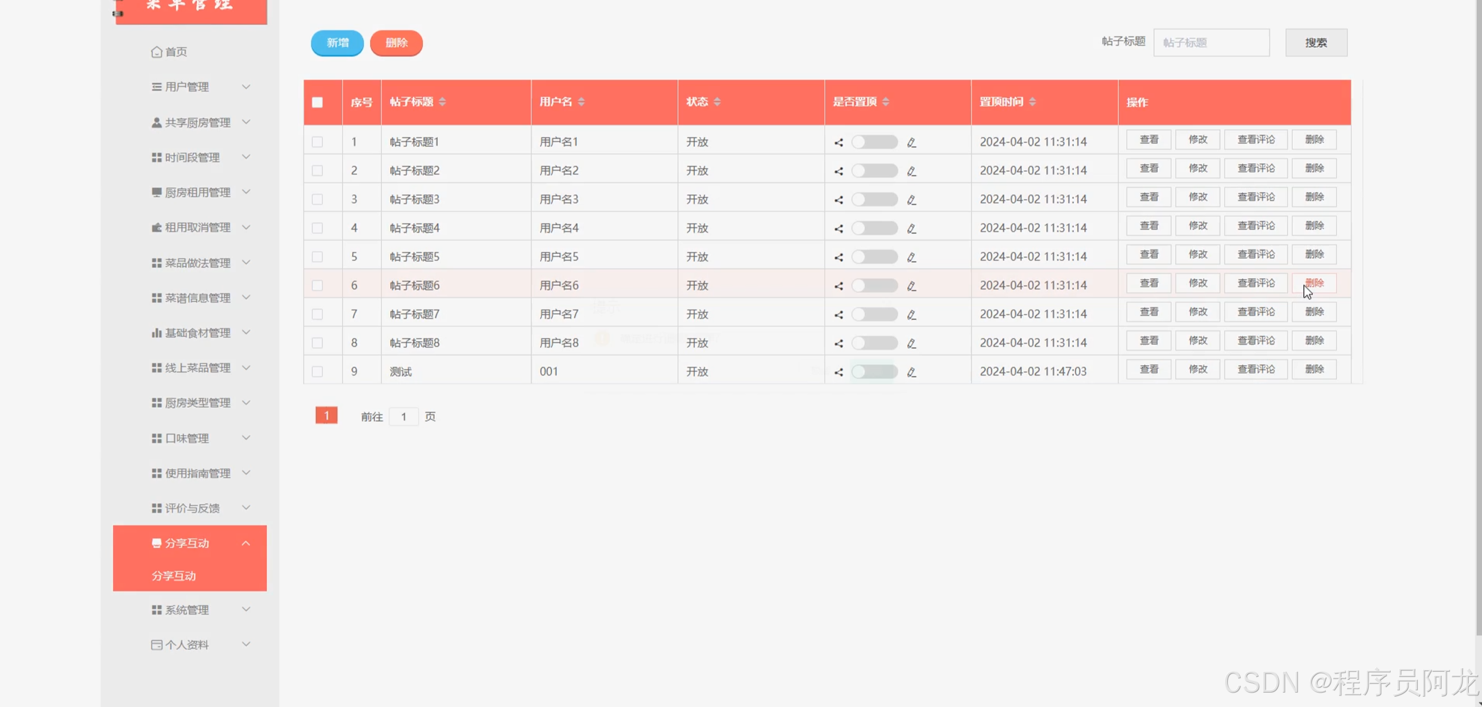Click the 用户名 column sort arrows
This screenshot has width=1482, height=707.
581,102
